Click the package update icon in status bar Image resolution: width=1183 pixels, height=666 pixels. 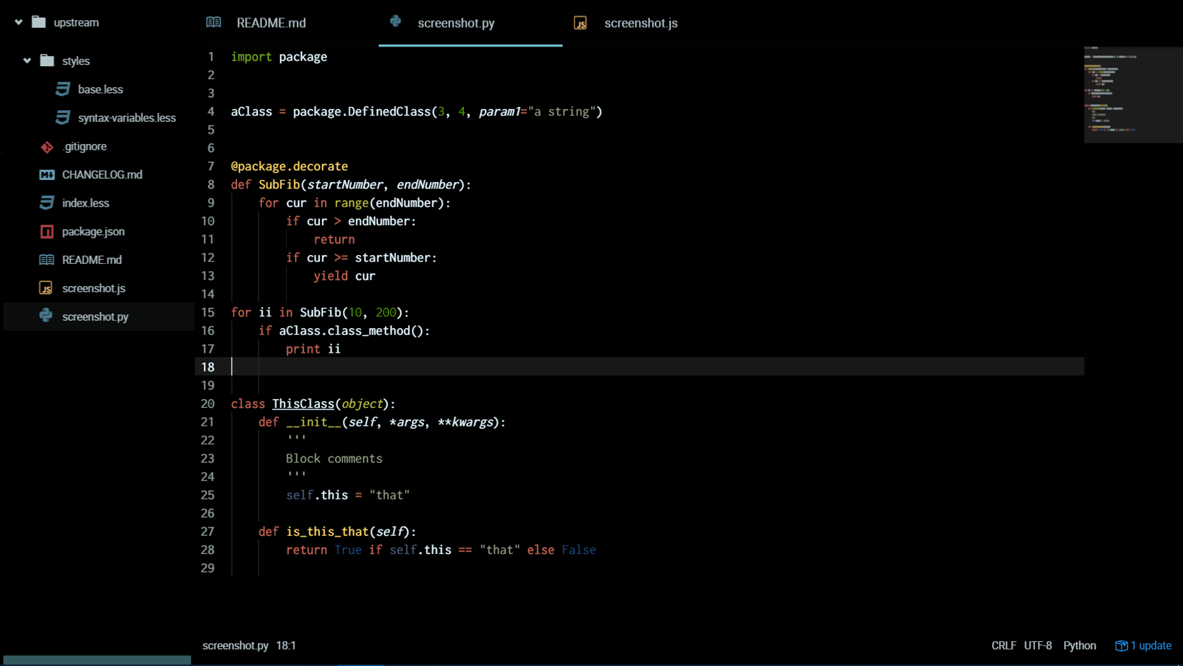1121,646
